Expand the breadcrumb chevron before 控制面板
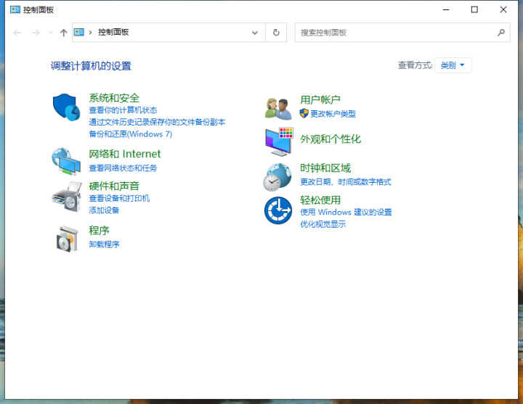523x404 pixels. (90, 33)
